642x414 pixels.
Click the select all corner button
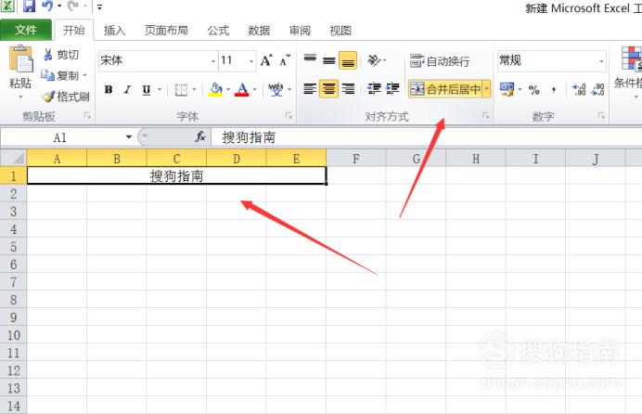(14, 158)
